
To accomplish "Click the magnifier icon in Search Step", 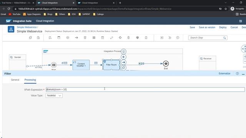I will click(224, 38).
